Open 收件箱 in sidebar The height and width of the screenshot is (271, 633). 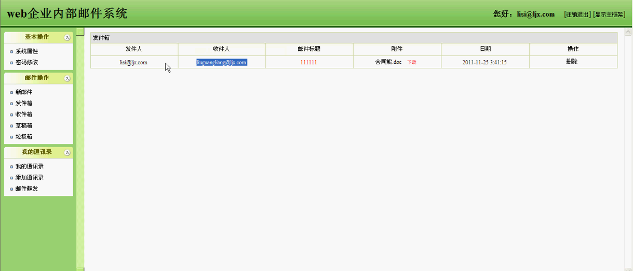24,115
